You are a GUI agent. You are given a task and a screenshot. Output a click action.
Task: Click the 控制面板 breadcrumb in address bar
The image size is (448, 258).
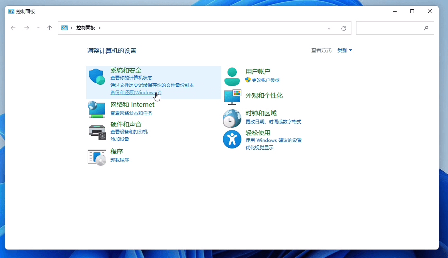85,28
